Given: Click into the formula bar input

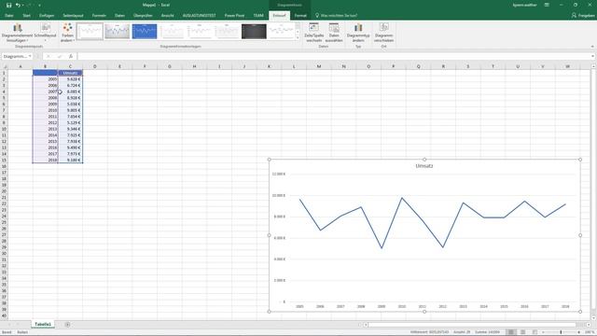Looking at the screenshot, I should (x=333, y=56).
